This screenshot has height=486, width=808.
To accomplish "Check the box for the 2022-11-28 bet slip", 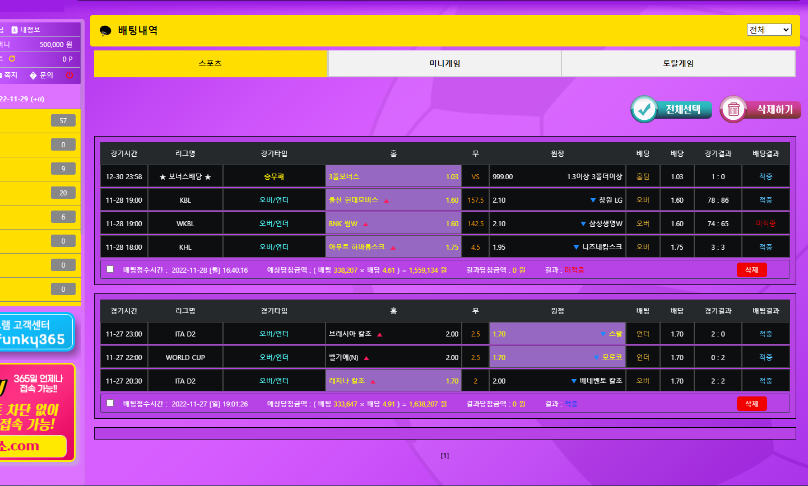I will coord(110,269).
